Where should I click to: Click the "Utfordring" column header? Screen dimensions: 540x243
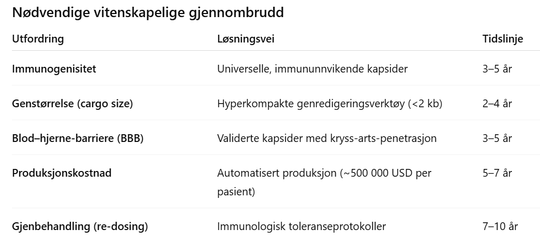point(38,39)
